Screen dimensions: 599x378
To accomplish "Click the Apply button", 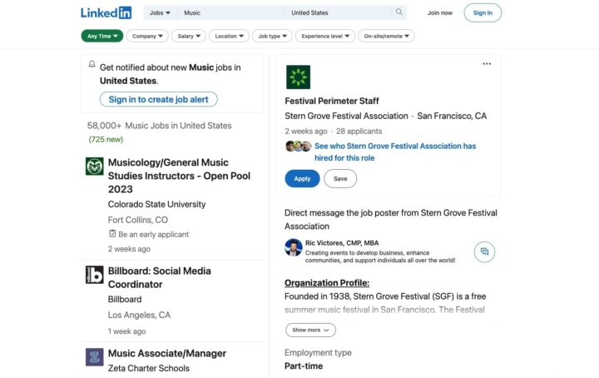I will [x=302, y=178].
